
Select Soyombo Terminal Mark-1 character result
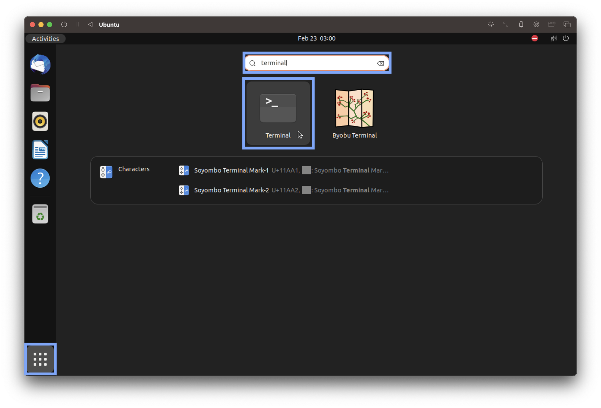pyautogui.click(x=231, y=170)
